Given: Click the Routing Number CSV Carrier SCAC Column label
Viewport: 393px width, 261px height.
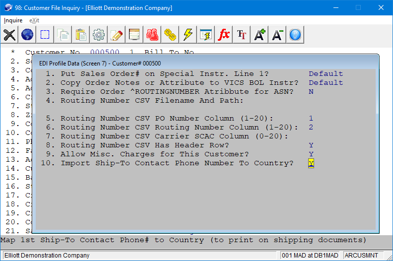Looking at the screenshot, I should pos(174,136).
